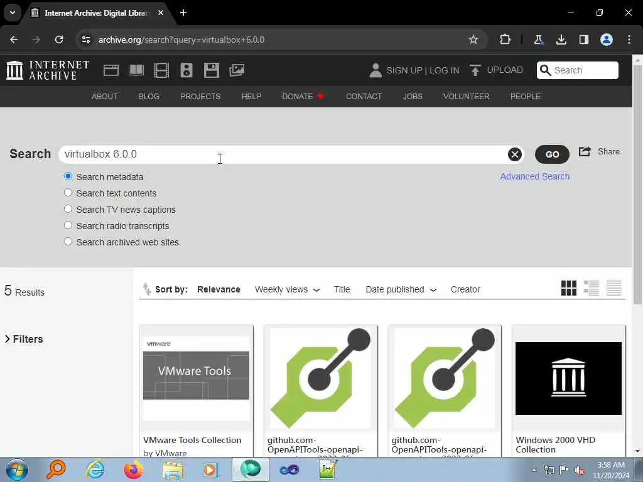The width and height of the screenshot is (643, 482).
Task: Reload the page
Action: (x=59, y=40)
